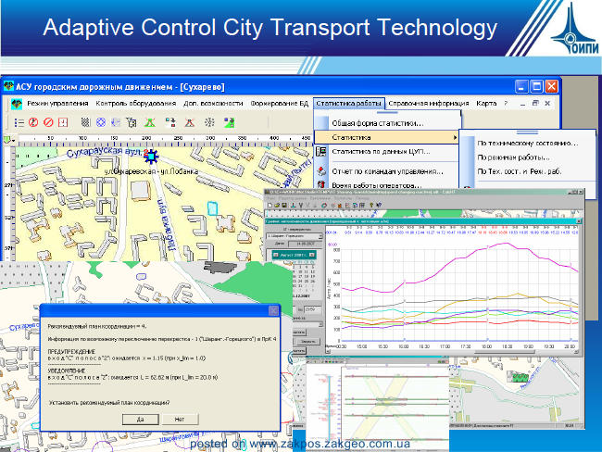
Task: Open the intersection combo box in graph window
Action: tap(295, 236)
